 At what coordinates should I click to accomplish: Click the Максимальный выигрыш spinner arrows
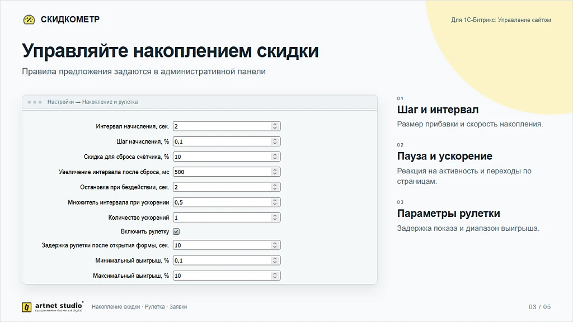[x=275, y=276]
